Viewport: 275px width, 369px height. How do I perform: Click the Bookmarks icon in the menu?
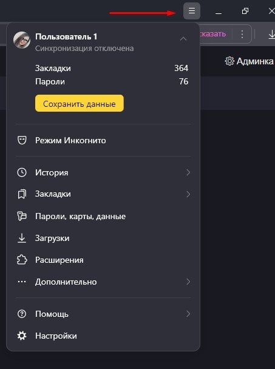(x=22, y=194)
